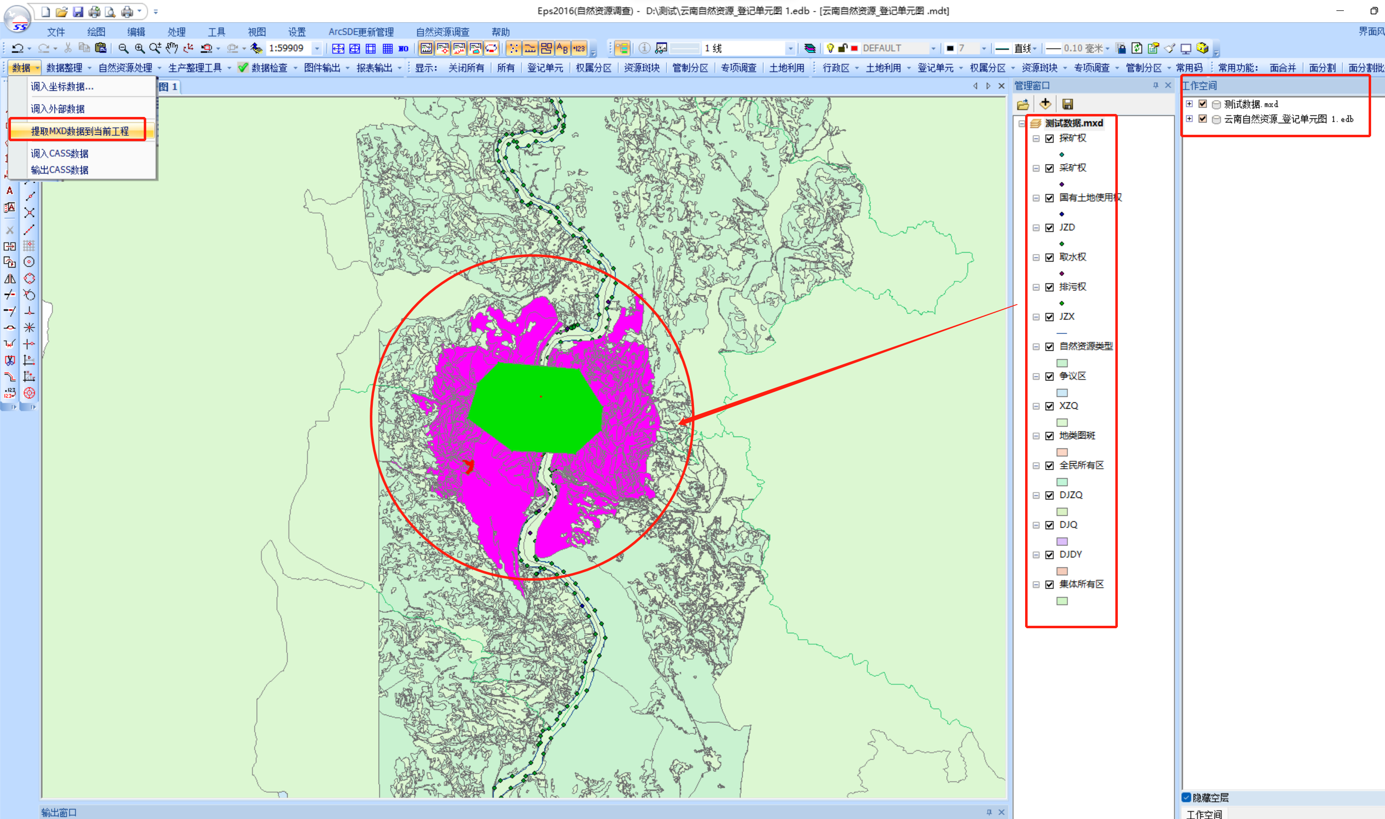Click the 工作空间 tab at panel bottom

[1204, 814]
